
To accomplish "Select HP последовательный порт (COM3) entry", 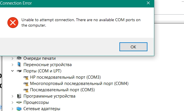I will [x=65, y=77].
